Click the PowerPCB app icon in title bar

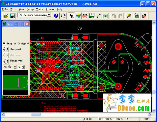click(3, 4)
